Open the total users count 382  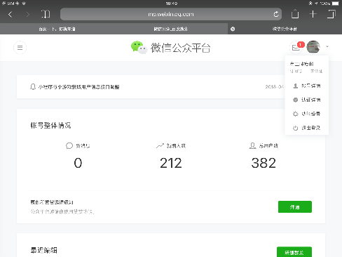[x=264, y=163]
